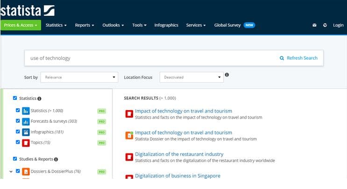Open the mail envelope icon in header
This screenshot has height=189, width=347.
[314, 25]
